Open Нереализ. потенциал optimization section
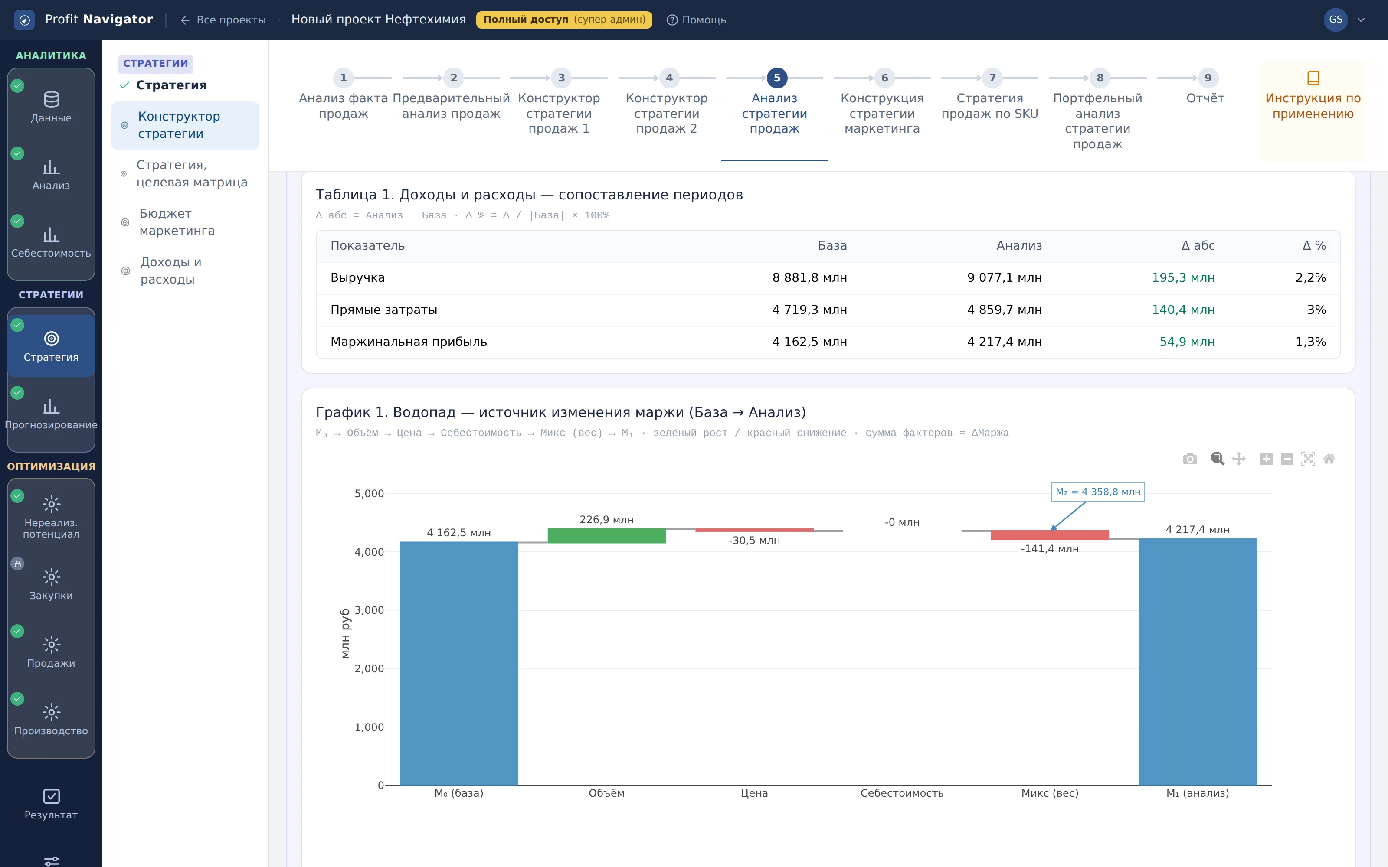The image size is (1388, 867). pyautogui.click(x=51, y=516)
